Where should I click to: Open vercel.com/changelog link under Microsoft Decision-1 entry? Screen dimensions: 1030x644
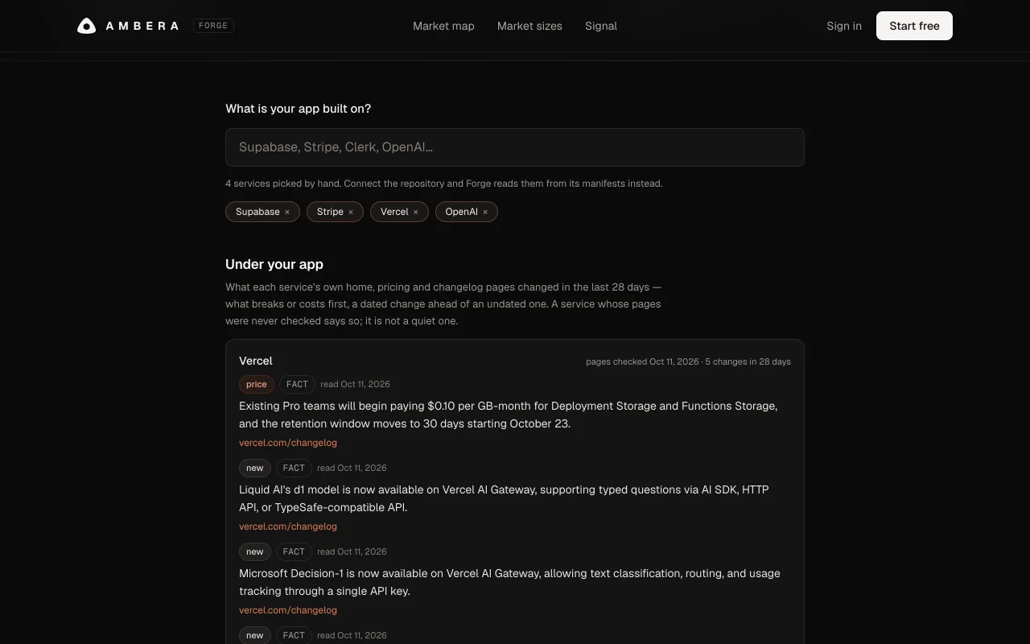pyautogui.click(x=288, y=610)
